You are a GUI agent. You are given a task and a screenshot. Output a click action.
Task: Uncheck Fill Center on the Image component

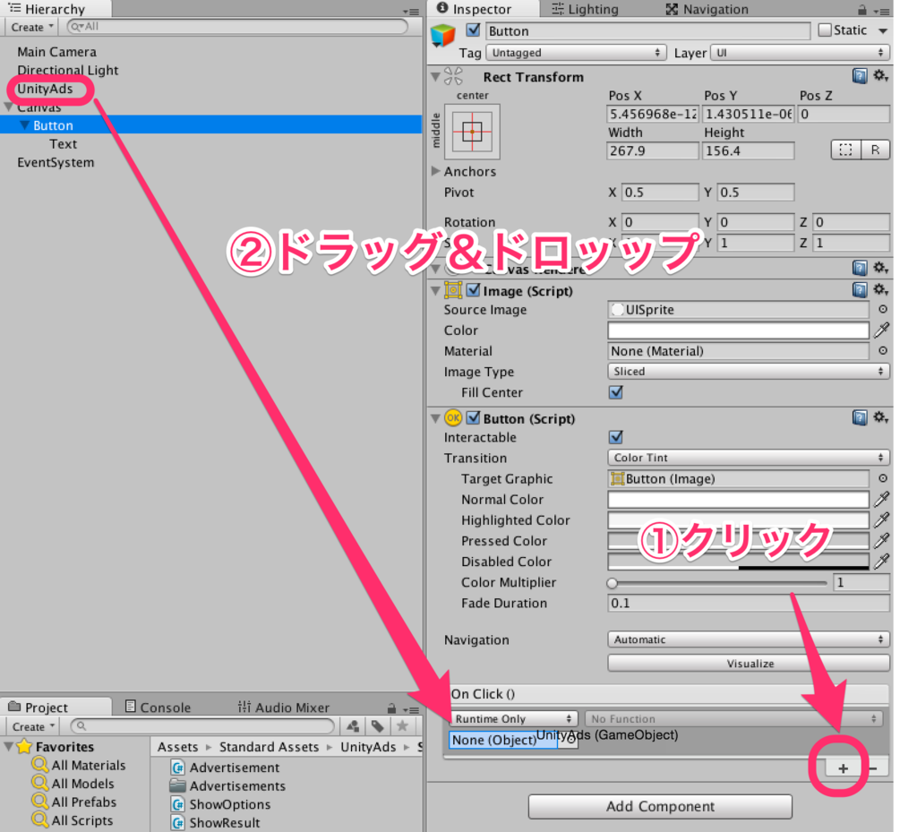click(x=615, y=392)
